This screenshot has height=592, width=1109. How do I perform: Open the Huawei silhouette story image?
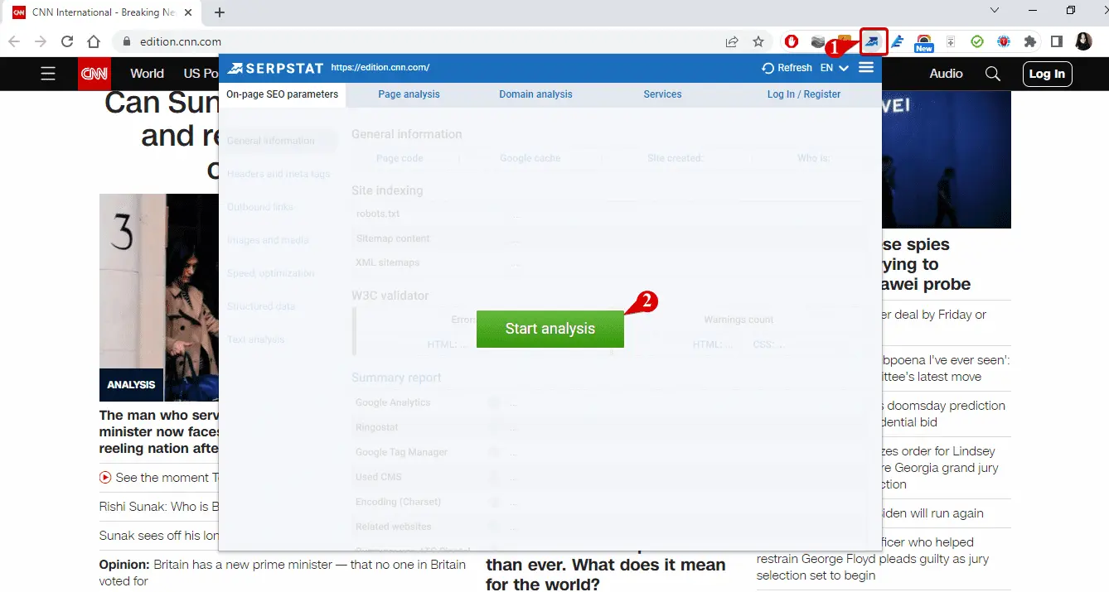point(947,159)
